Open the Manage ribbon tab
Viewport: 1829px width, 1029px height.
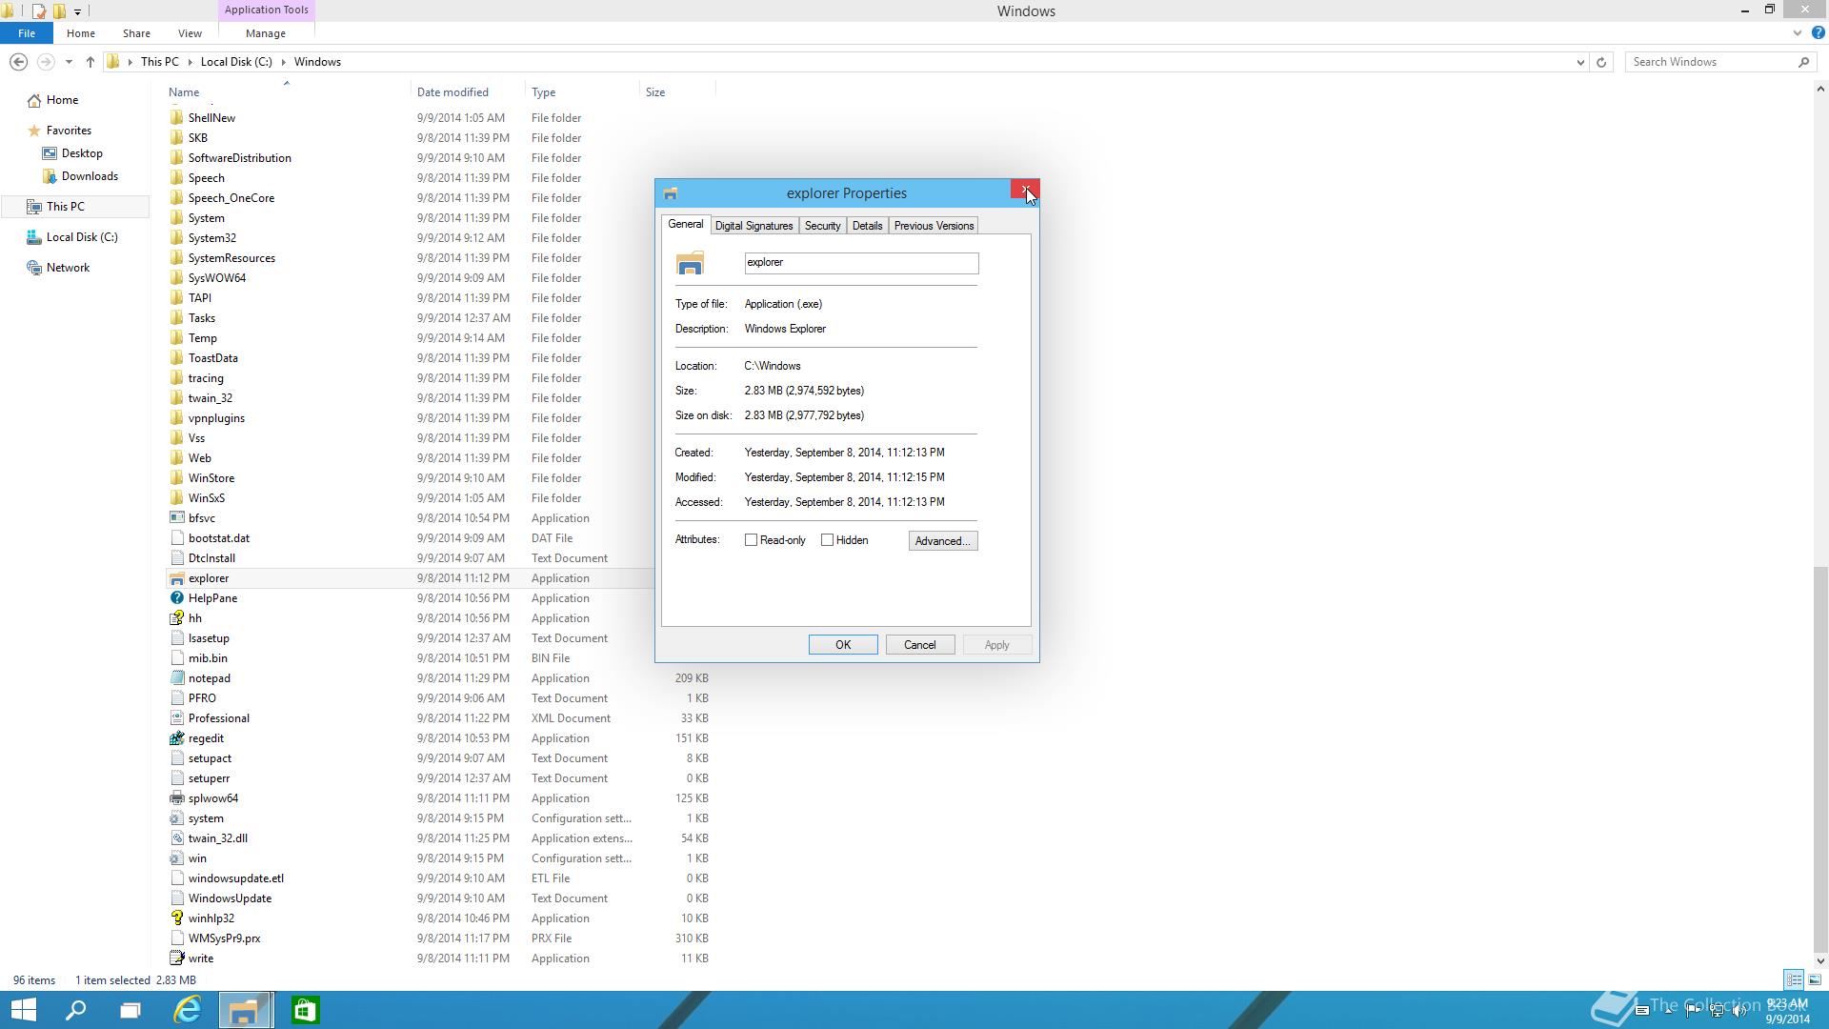[266, 32]
